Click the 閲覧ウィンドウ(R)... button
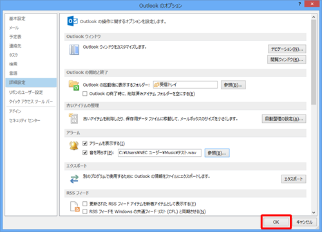 [287, 60]
